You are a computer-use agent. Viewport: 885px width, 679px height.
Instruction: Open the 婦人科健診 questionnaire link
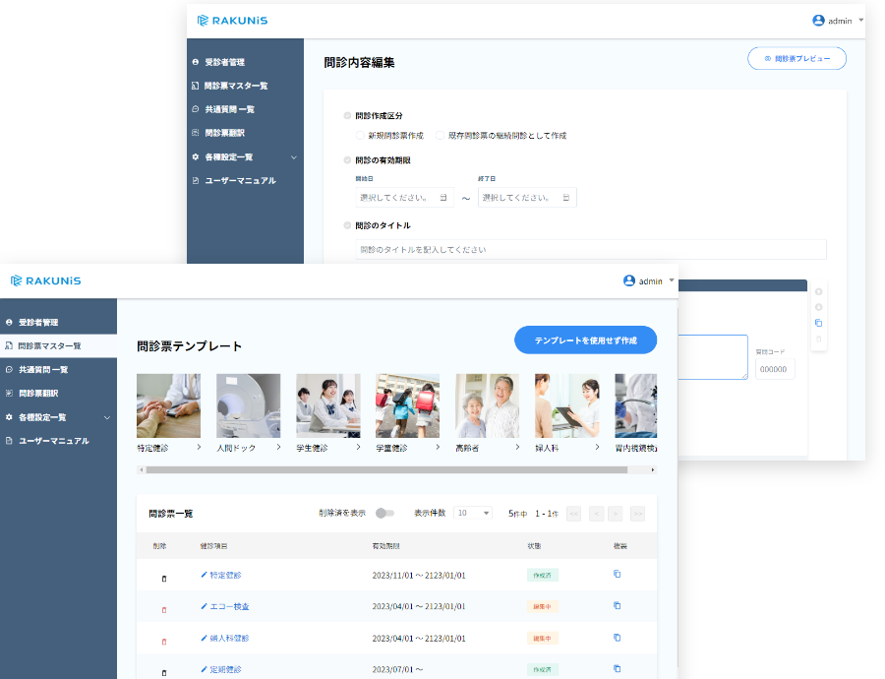(227, 639)
